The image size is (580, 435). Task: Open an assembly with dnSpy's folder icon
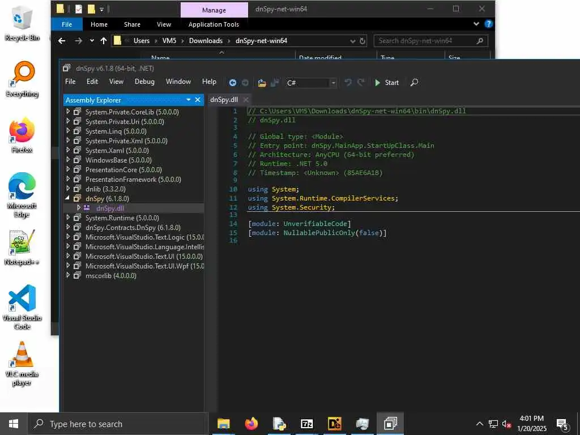click(x=262, y=83)
